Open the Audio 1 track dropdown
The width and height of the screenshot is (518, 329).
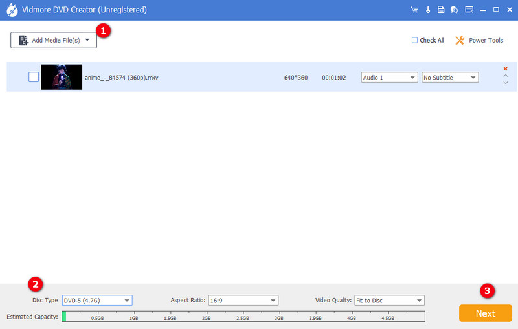(389, 78)
